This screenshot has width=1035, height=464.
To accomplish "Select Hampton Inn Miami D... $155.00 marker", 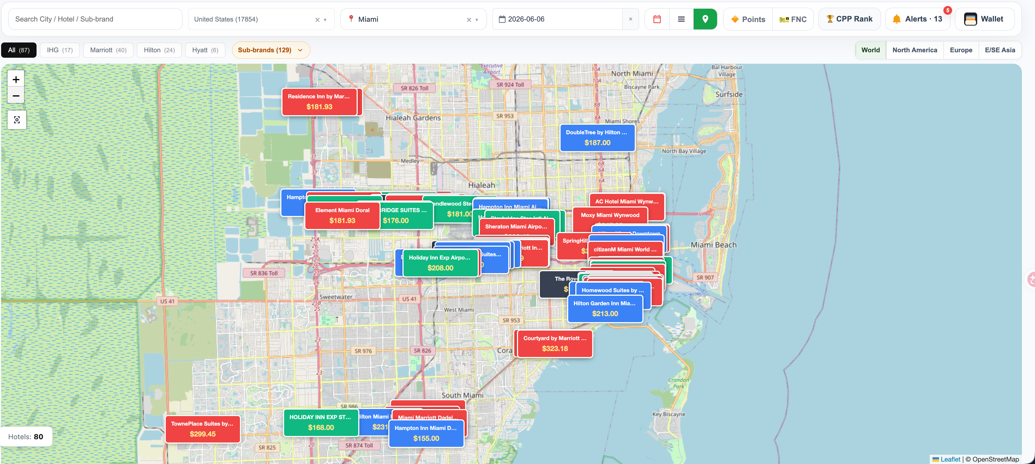I will [426, 434].
